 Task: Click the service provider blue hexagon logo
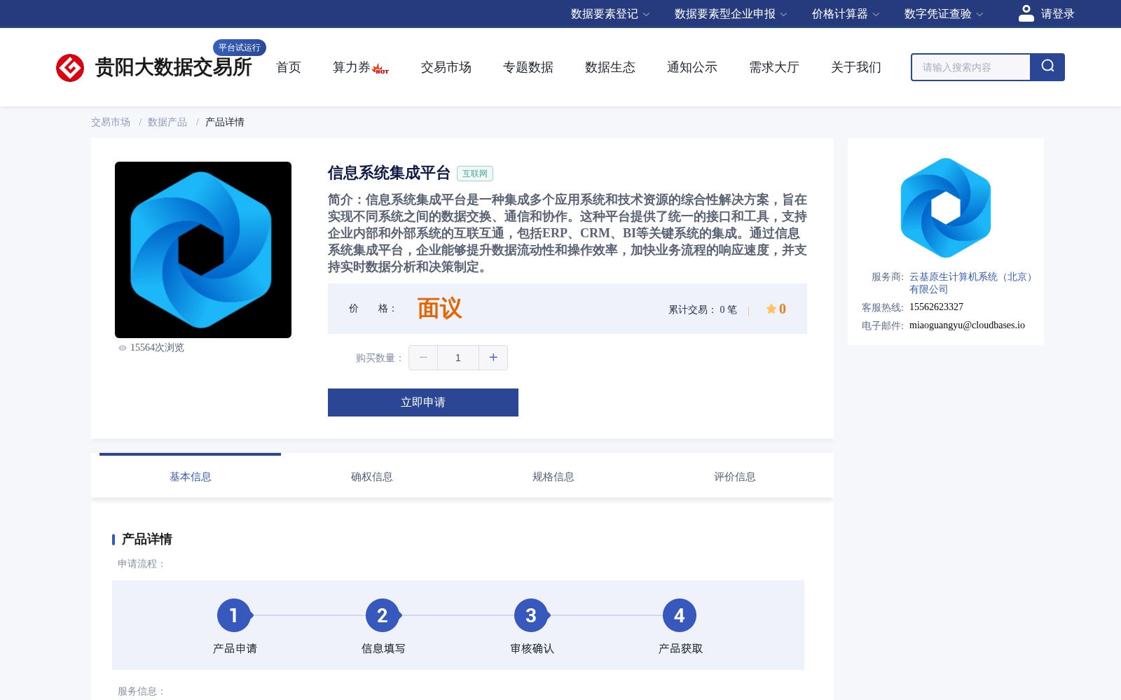point(946,208)
